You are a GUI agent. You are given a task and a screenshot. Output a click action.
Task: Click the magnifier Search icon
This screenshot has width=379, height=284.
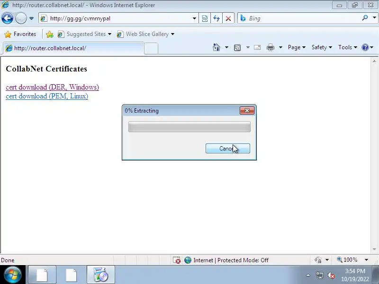tap(365, 18)
